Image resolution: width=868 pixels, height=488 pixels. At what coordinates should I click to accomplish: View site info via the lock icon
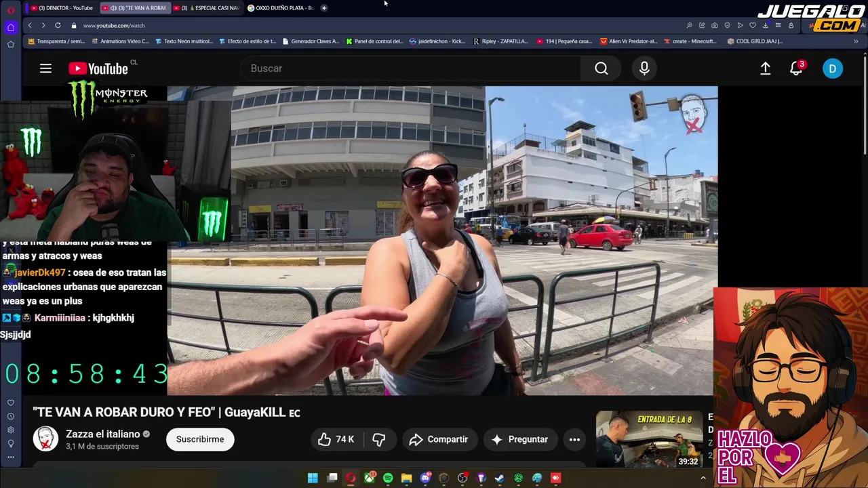(x=75, y=25)
